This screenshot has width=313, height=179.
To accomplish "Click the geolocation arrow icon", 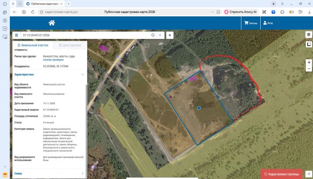I will [309, 174].
